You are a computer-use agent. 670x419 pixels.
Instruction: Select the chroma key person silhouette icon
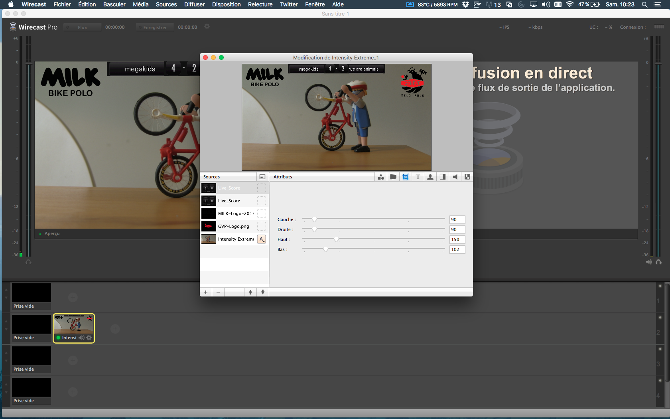tap(430, 177)
